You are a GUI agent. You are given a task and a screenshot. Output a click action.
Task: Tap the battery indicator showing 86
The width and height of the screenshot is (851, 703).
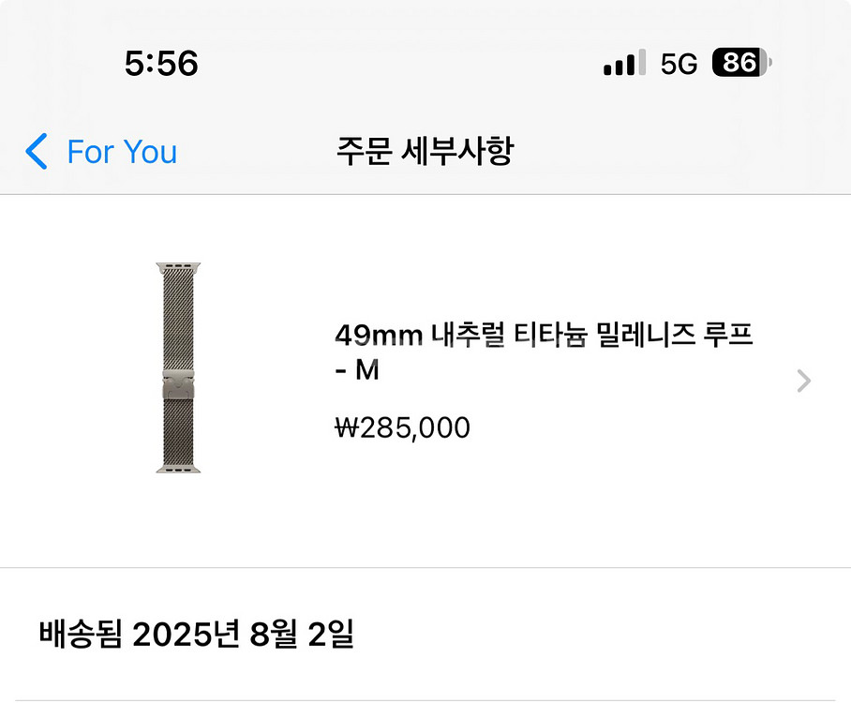click(740, 63)
